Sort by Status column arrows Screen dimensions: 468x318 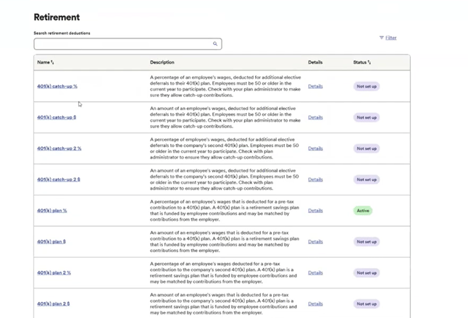click(369, 63)
